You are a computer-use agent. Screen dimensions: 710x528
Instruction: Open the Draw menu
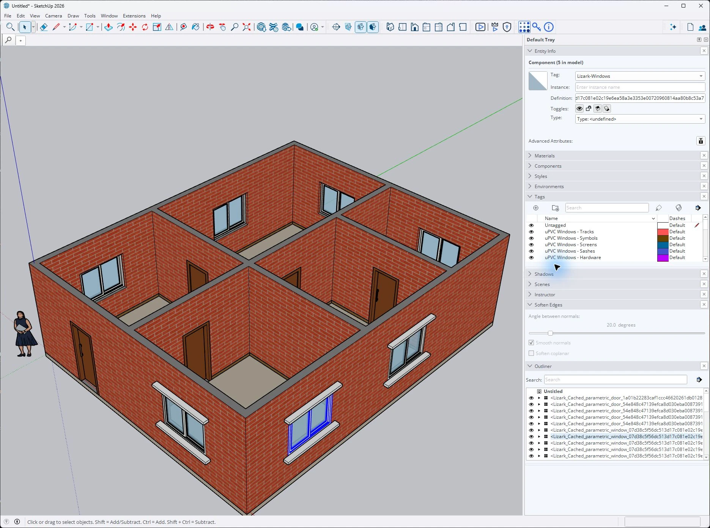[x=73, y=16]
